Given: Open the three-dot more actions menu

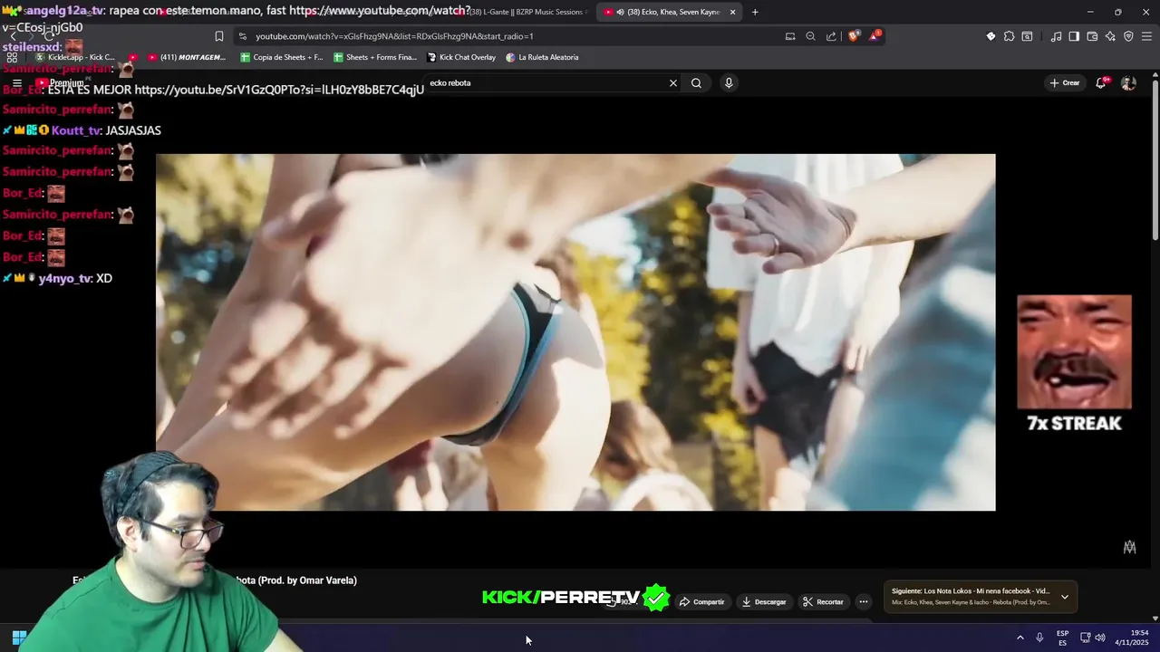Looking at the screenshot, I should click(x=864, y=601).
